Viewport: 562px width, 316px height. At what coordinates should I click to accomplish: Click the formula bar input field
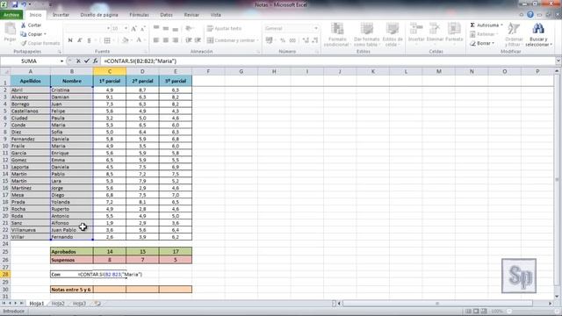[x=328, y=61]
